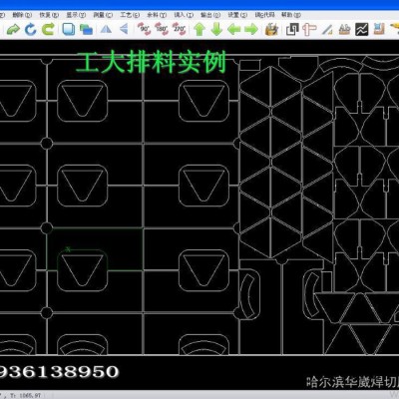Click the overlapping blue rectangles icon
This screenshot has width=399, height=399.
86,30
